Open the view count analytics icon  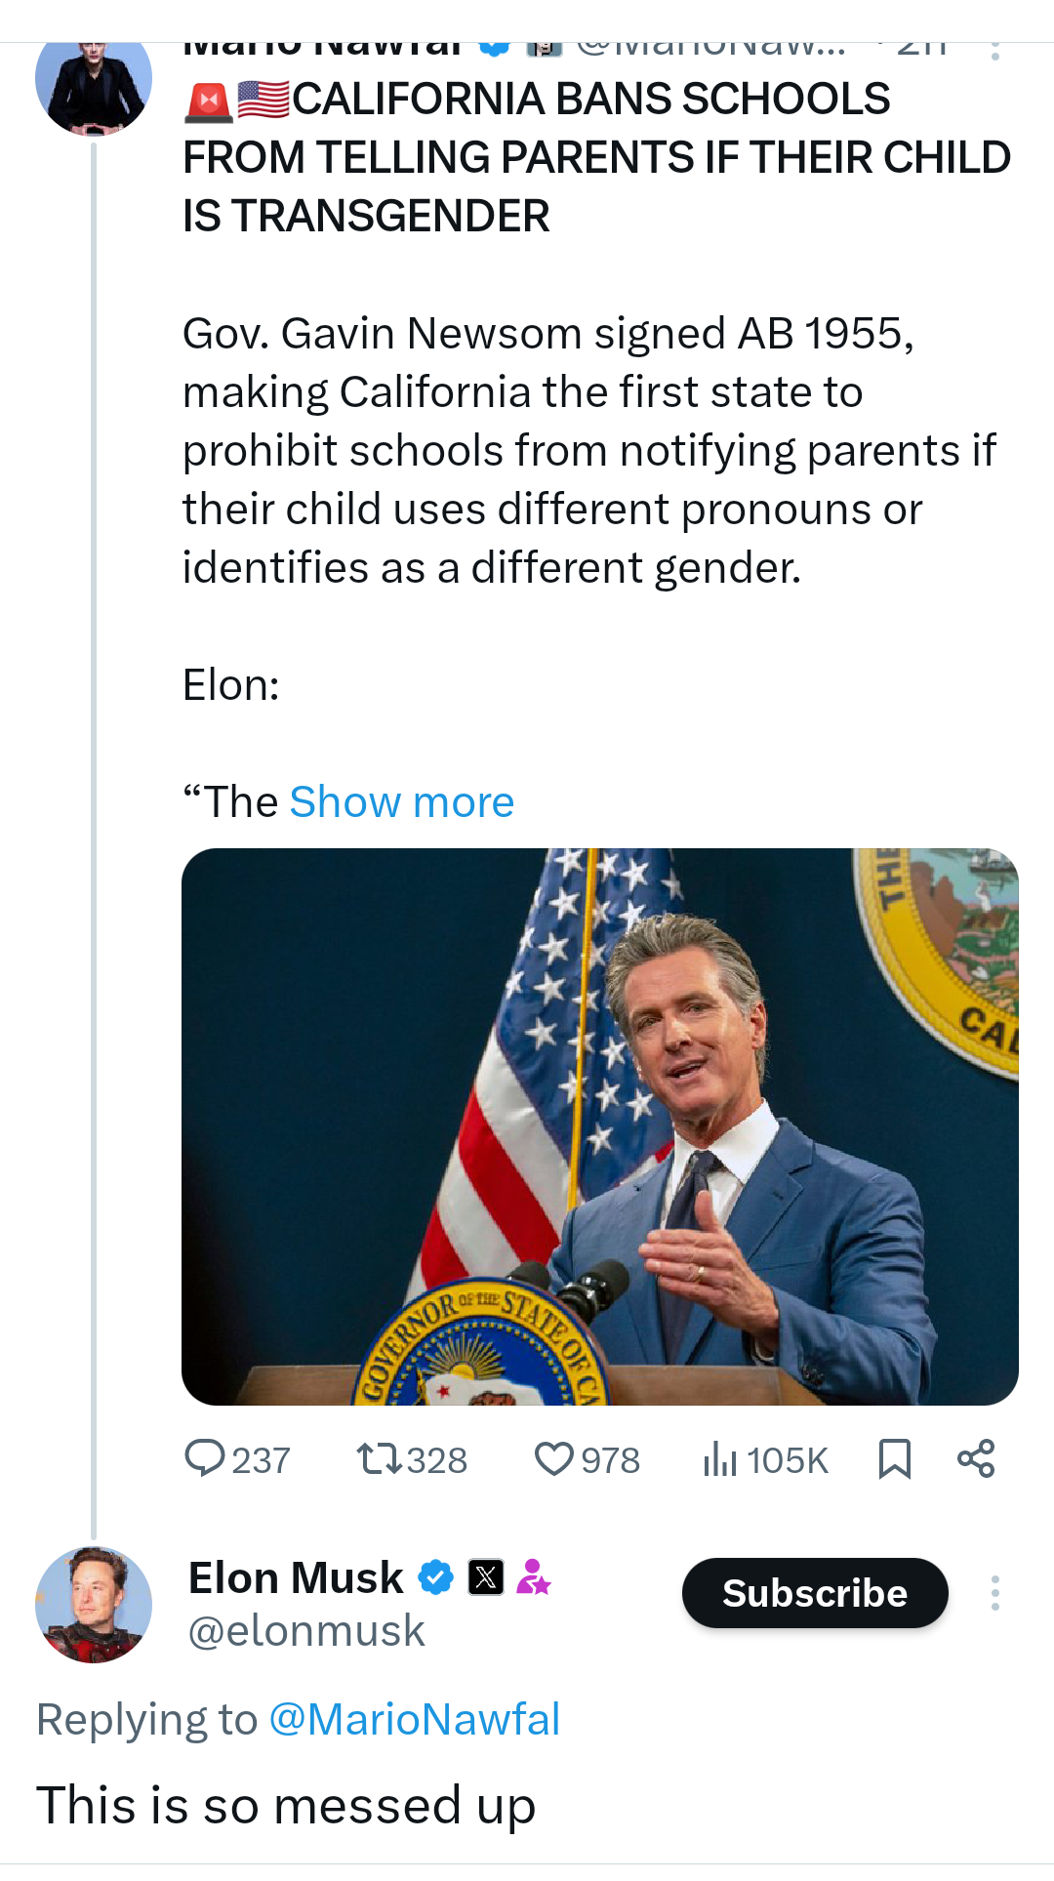(x=719, y=1459)
